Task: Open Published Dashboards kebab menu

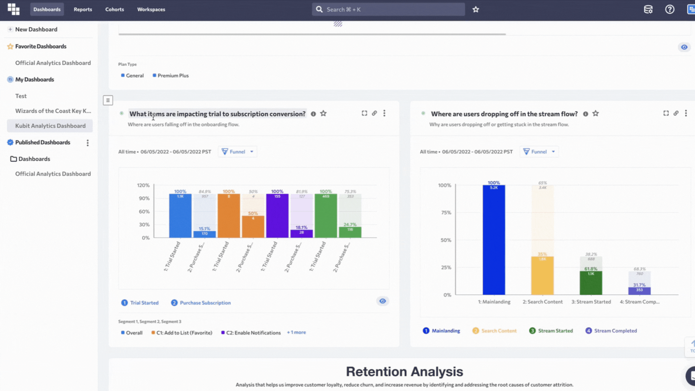Action: coord(88,143)
